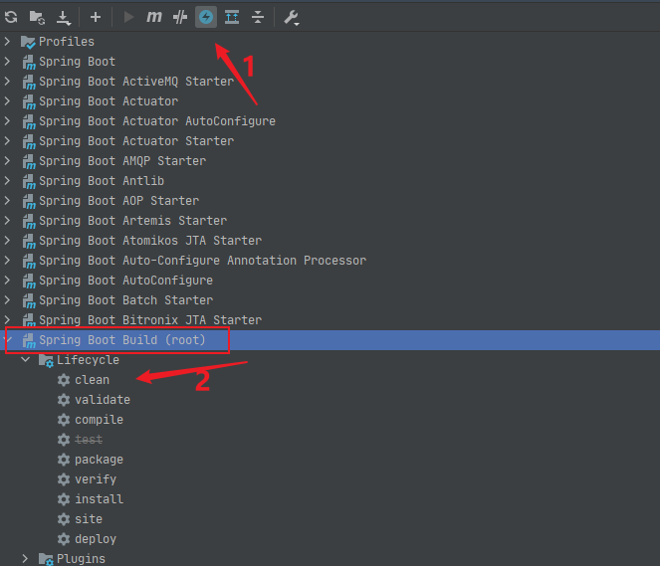Viewport: 660px width, 566px height.
Task: Click Maven icon of Spring Boot AutoConfigure
Action: click(x=29, y=281)
